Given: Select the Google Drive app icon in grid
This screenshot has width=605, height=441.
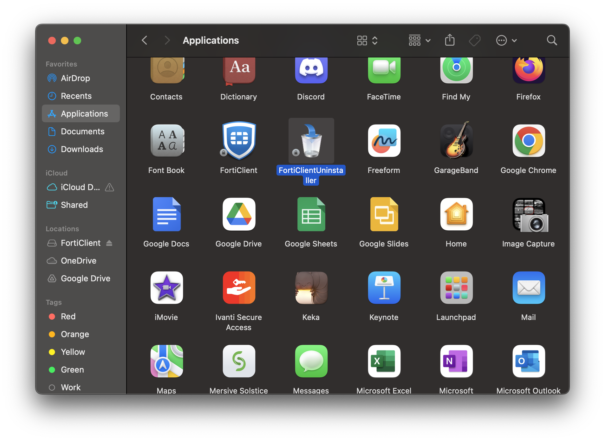Looking at the screenshot, I should (x=239, y=214).
